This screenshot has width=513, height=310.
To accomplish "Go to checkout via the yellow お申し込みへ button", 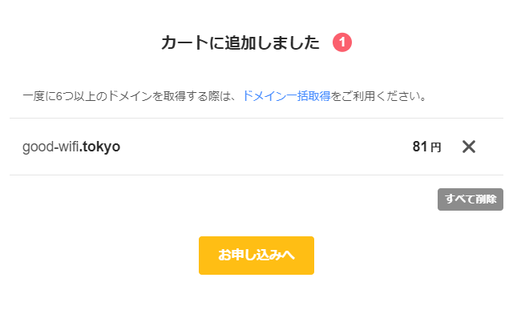I will (x=256, y=256).
